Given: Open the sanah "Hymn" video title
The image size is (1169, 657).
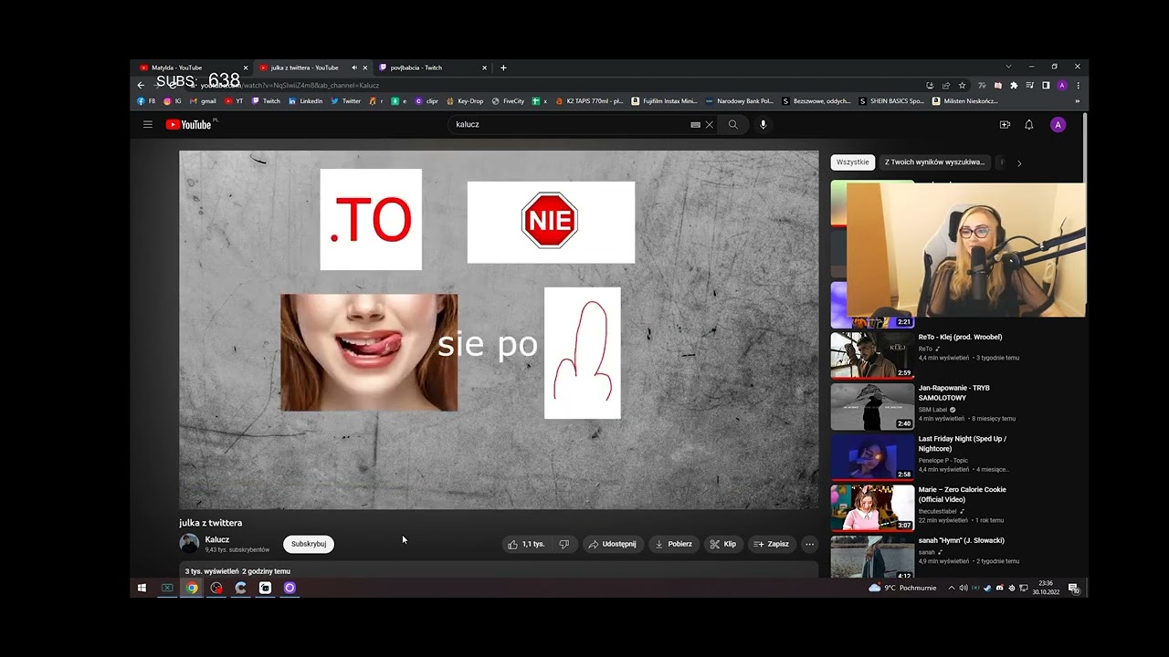Looking at the screenshot, I should [961, 540].
